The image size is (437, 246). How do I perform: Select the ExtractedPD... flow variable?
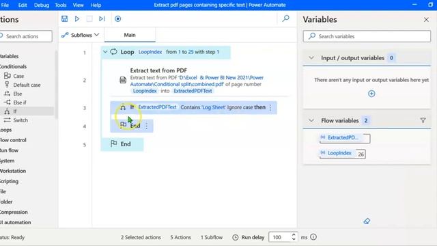point(345,138)
